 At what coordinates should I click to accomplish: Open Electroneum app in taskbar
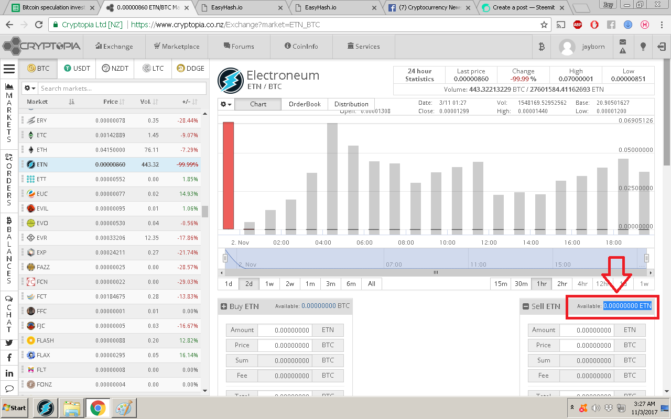[46, 407]
